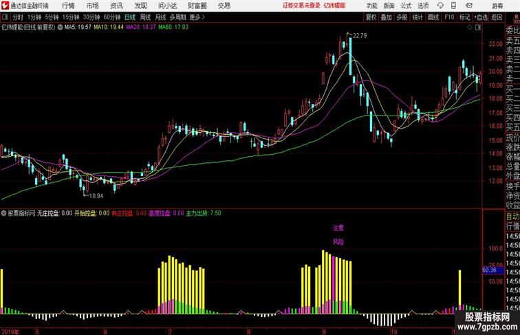Open the 市场 menu

coord(93,6)
